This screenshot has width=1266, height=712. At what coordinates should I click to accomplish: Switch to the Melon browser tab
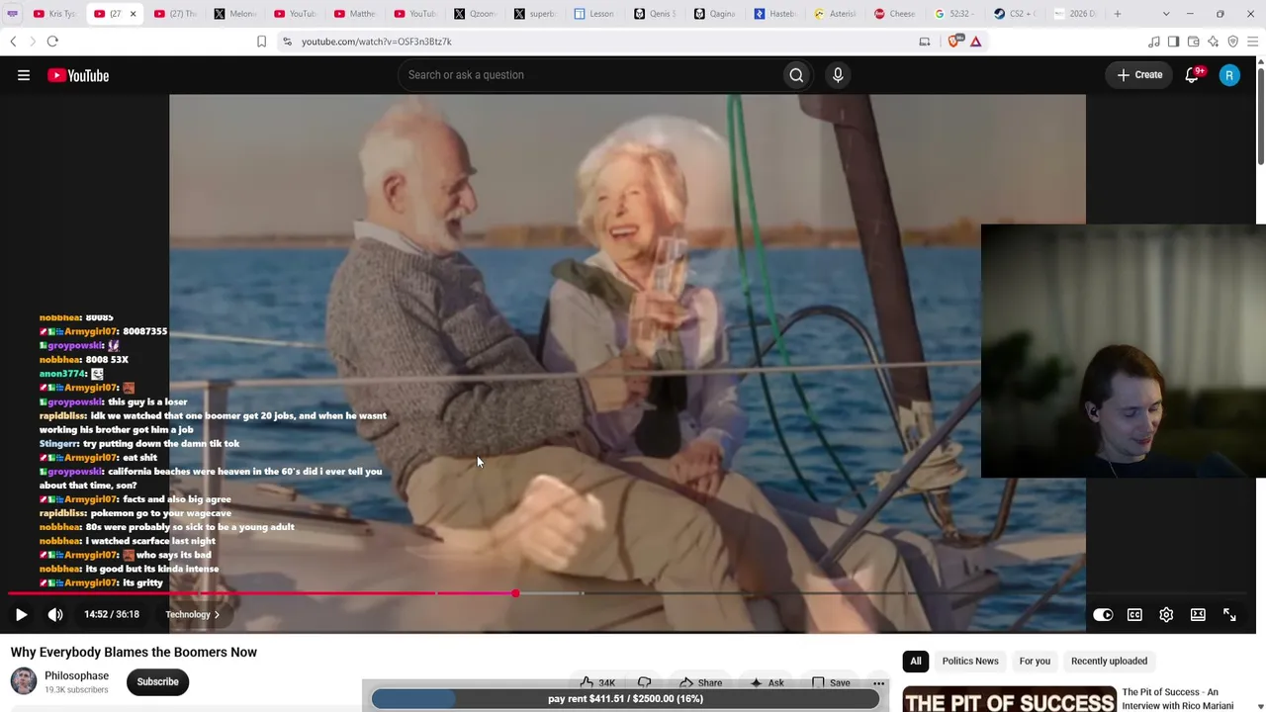(x=234, y=14)
